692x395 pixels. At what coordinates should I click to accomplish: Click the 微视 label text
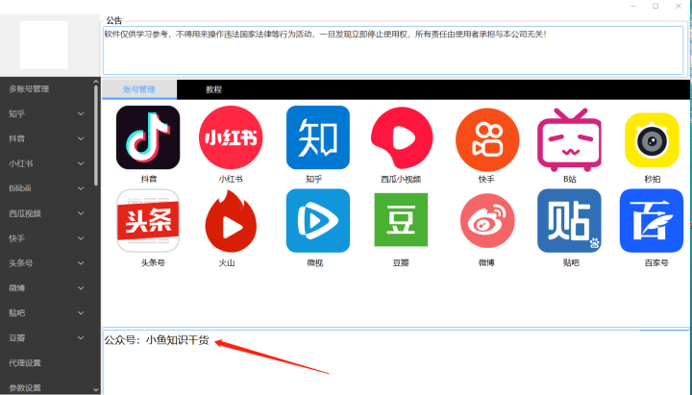click(315, 262)
